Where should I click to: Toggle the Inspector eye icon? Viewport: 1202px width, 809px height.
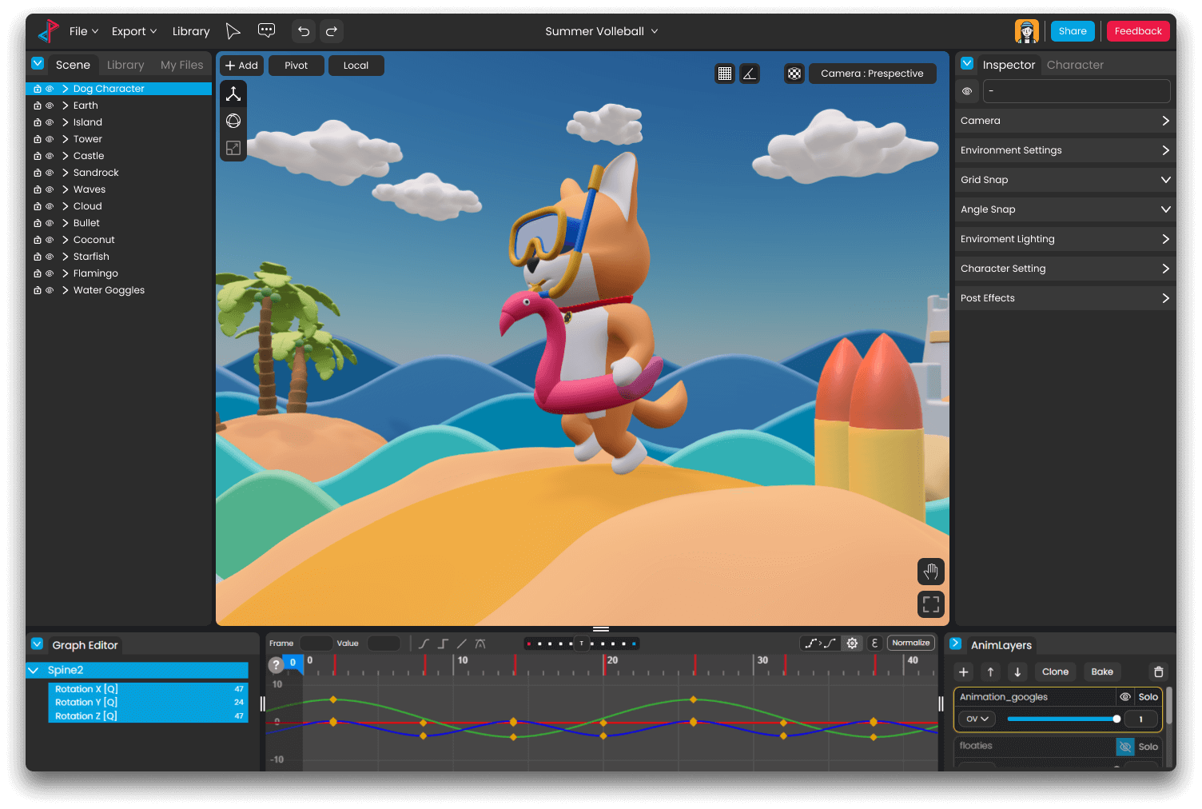coord(967,91)
